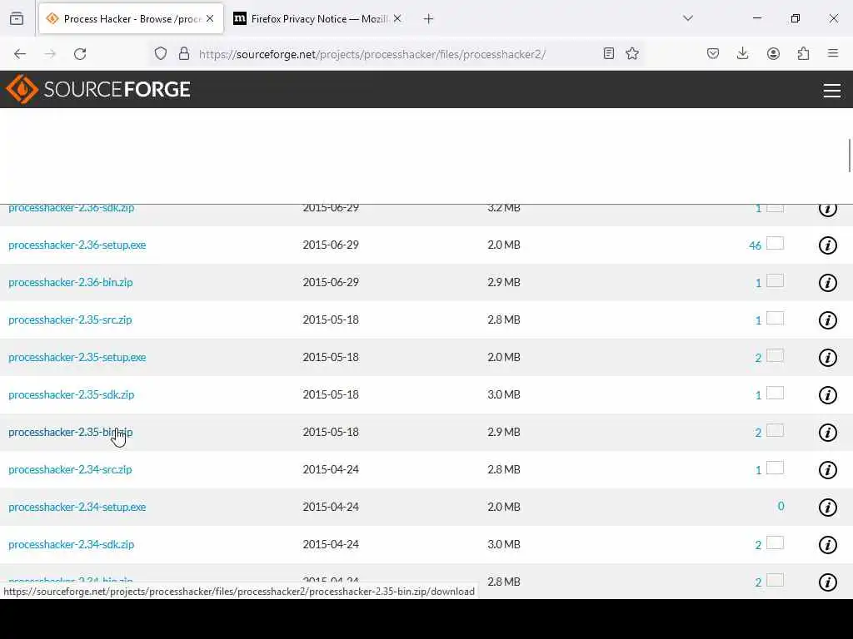Image resolution: width=853 pixels, height=639 pixels.
Task: Open the Firefox downloads panel
Action: coord(742,53)
